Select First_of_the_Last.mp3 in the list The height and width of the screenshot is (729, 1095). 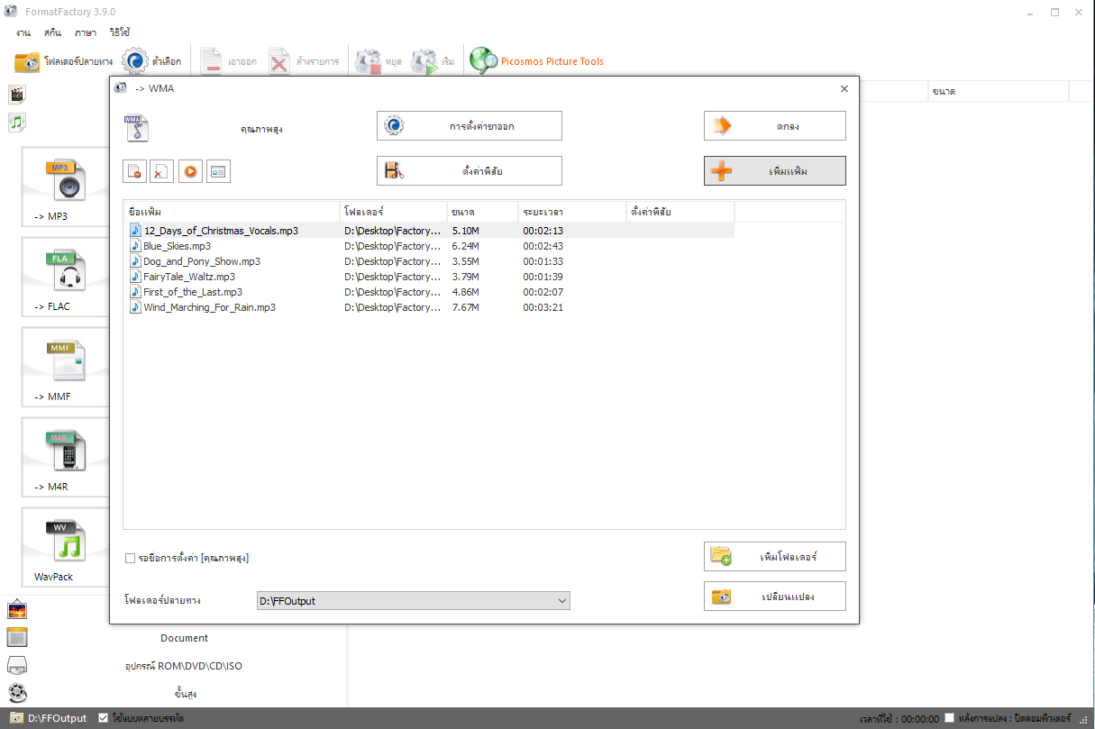(430, 292)
